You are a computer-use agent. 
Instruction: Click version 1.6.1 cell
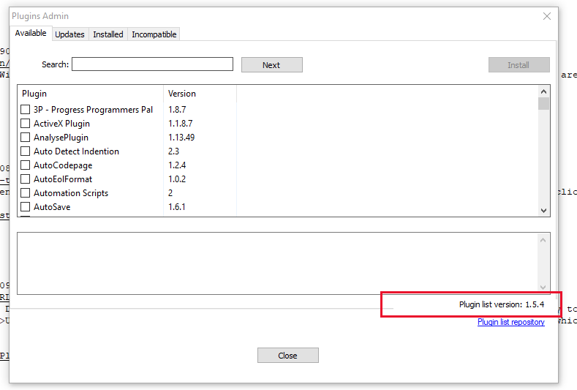pyautogui.click(x=177, y=207)
